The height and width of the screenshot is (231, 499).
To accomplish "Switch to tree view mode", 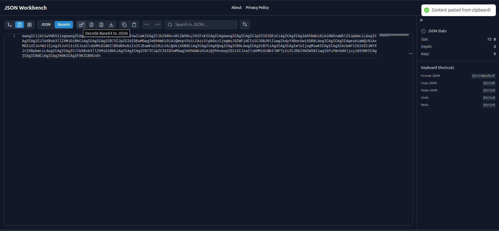I will [10, 25].
